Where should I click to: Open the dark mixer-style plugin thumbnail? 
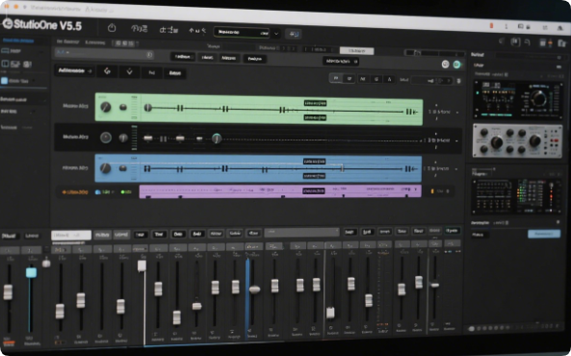(517, 196)
